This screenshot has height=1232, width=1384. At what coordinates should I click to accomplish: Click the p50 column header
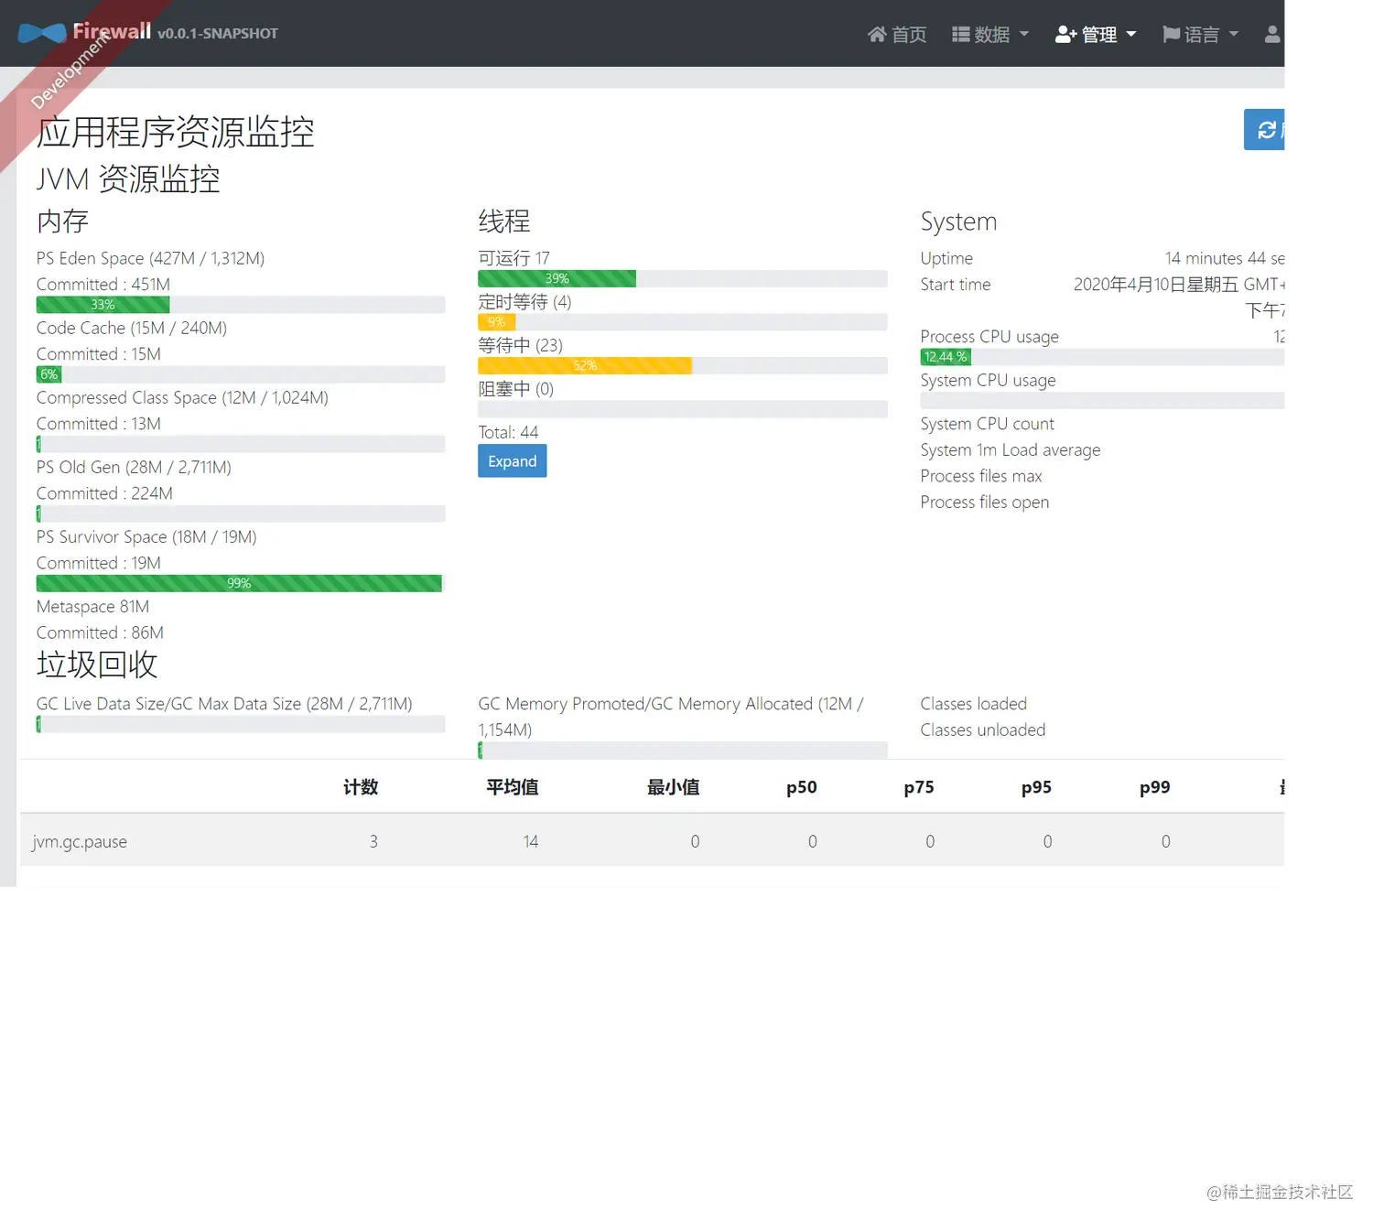click(x=802, y=787)
